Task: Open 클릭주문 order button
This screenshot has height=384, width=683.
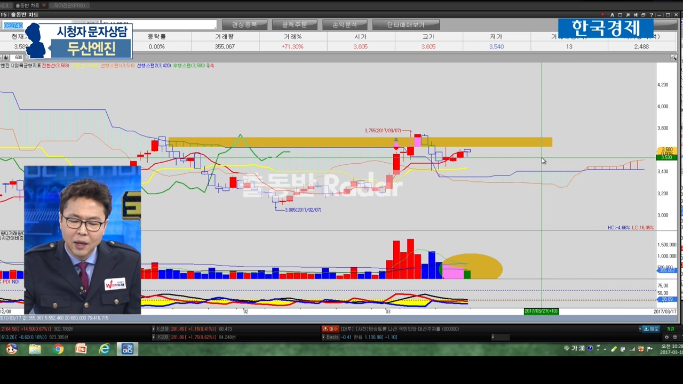Action: (295, 25)
